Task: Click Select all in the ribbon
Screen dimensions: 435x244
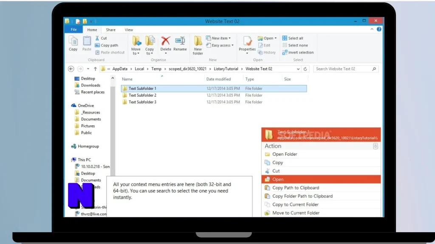Action: click(x=293, y=38)
